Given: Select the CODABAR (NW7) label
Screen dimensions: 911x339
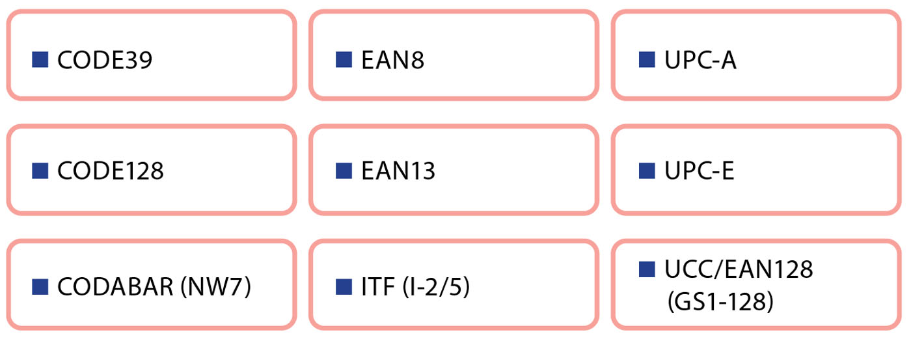Looking at the screenshot, I should coord(154,287).
